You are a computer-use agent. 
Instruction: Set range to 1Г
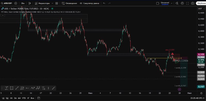coord(28,98)
